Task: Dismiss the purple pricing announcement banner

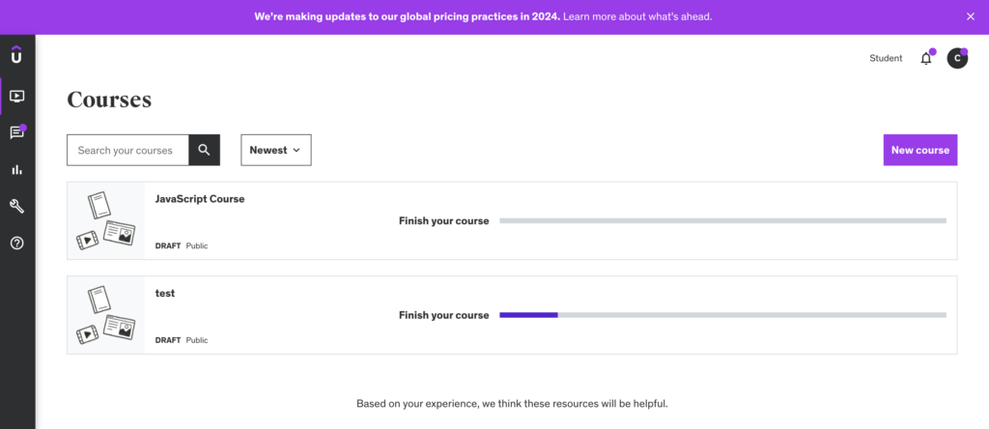Action: 971,16
